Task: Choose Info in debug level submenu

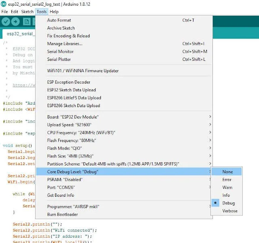Action: pos(226,195)
